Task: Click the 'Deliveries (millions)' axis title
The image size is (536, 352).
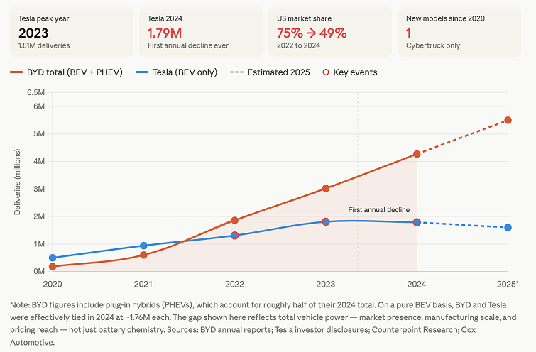Action: (17, 182)
